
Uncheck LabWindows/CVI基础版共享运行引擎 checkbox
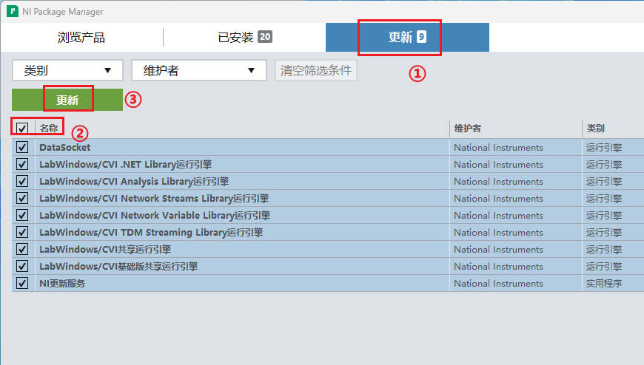(22, 267)
